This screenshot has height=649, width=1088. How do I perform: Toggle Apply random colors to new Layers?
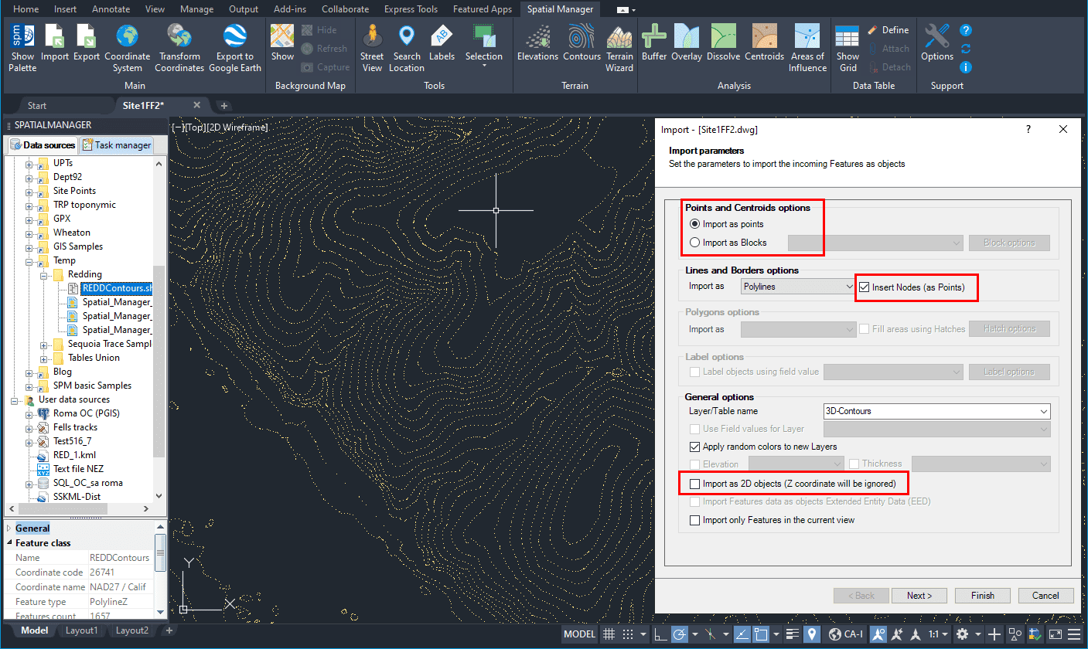694,447
